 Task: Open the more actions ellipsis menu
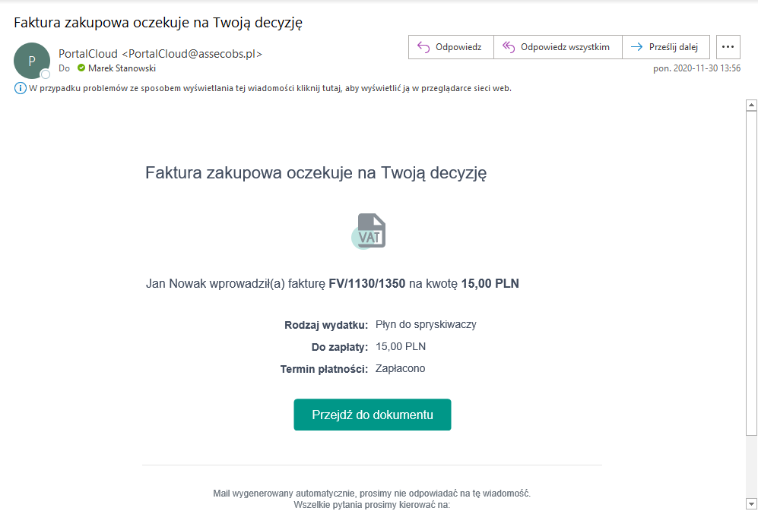click(728, 47)
